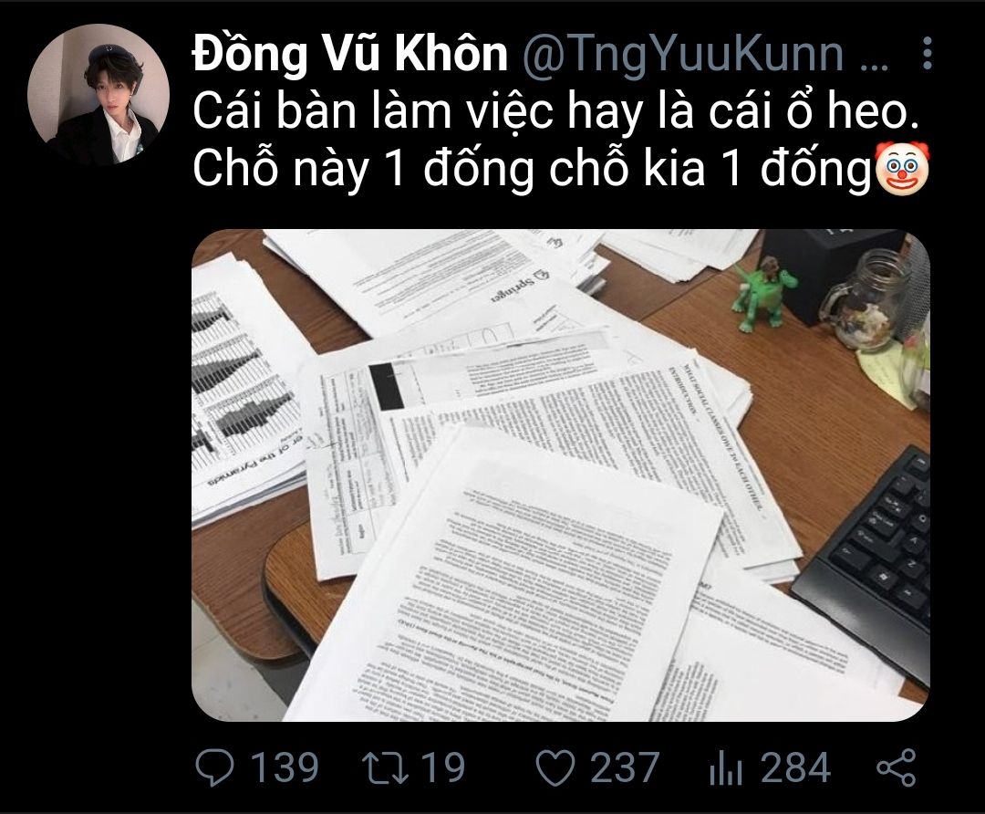
Task: Open the view analytics bar chart icon
Action: (726, 768)
